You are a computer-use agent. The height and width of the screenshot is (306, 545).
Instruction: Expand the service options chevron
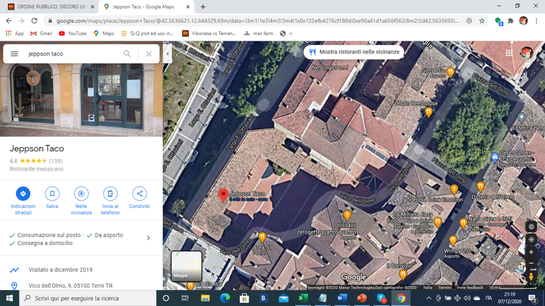pos(149,238)
